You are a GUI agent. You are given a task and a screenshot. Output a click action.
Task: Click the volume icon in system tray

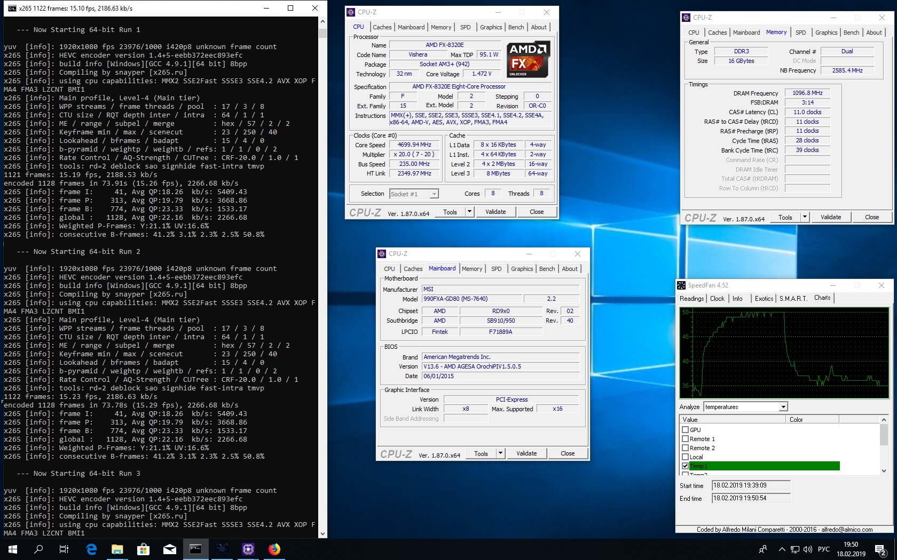807,549
